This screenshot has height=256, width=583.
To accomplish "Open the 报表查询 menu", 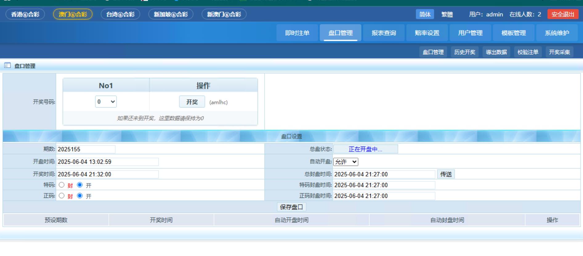I will point(383,33).
